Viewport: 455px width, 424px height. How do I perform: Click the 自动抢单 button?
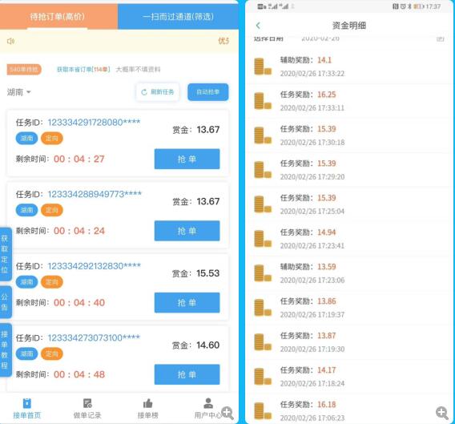[x=208, y=92]
